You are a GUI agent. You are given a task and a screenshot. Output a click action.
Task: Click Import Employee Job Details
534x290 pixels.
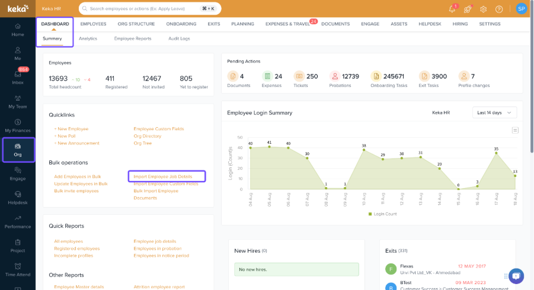tap(163, 176)
